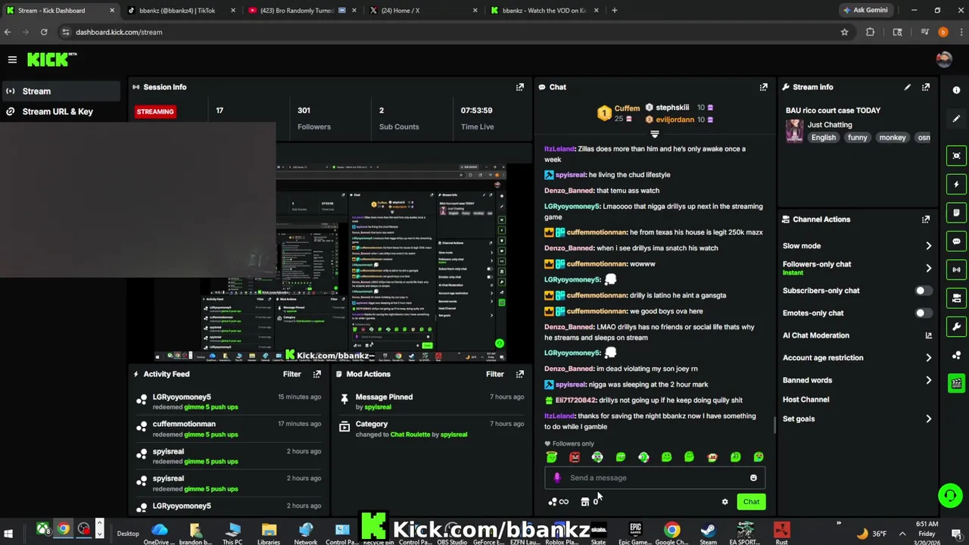
Task: Open the Stream page in the left sidebar
Action: tap(61, 92)
